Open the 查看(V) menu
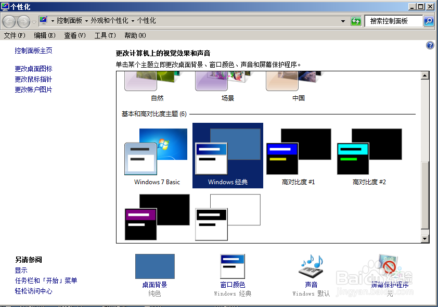The height and width of the screenshot is (307, 438). click(x=75, y=35)
